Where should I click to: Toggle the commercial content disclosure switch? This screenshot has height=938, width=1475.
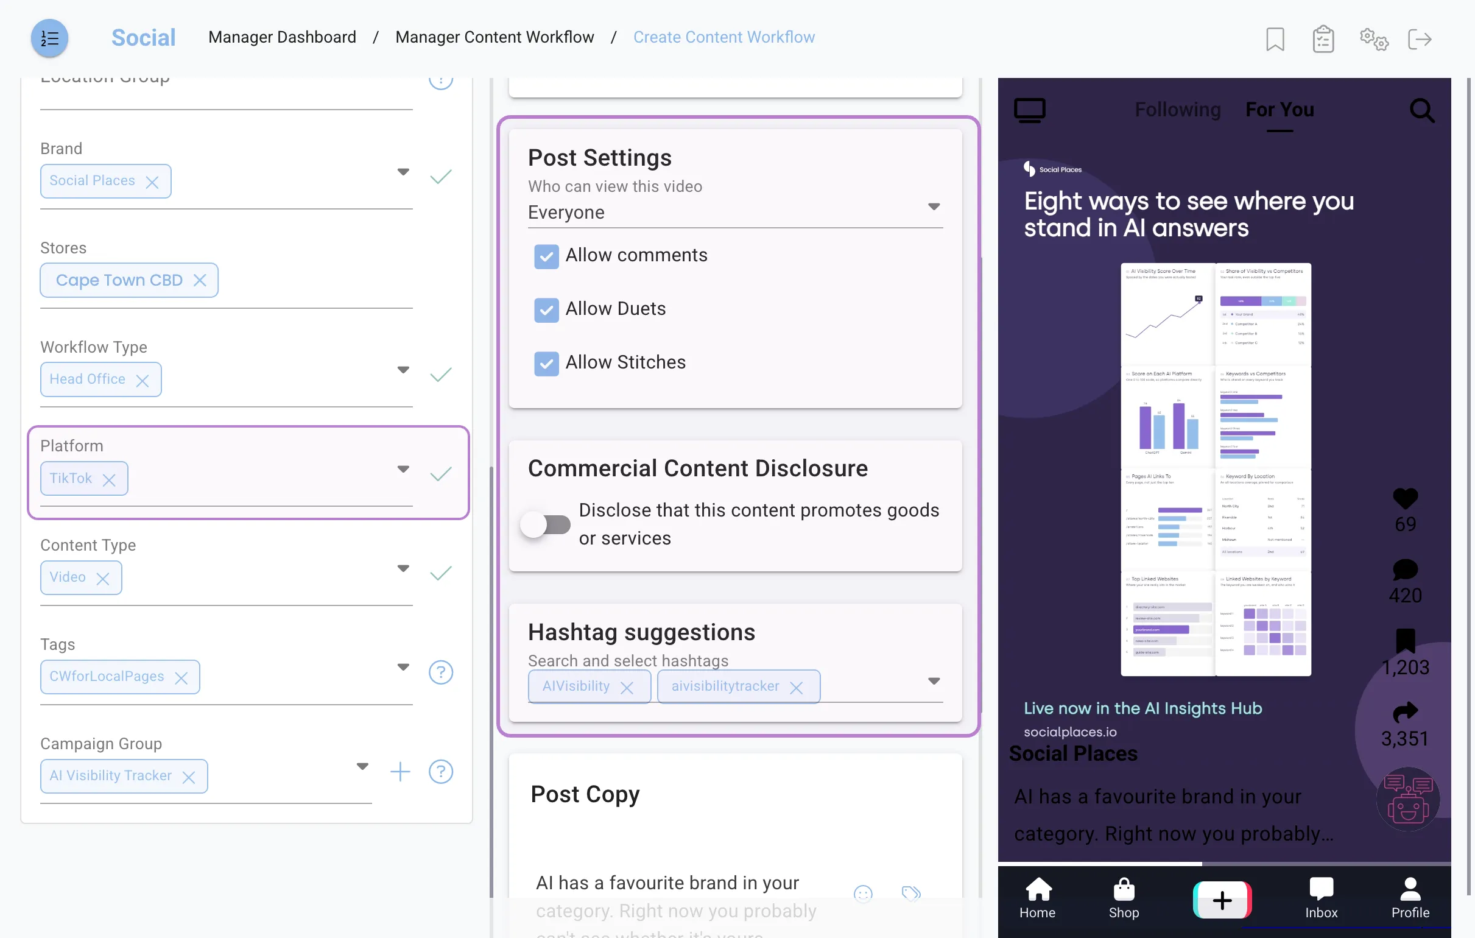click(544, 525)
